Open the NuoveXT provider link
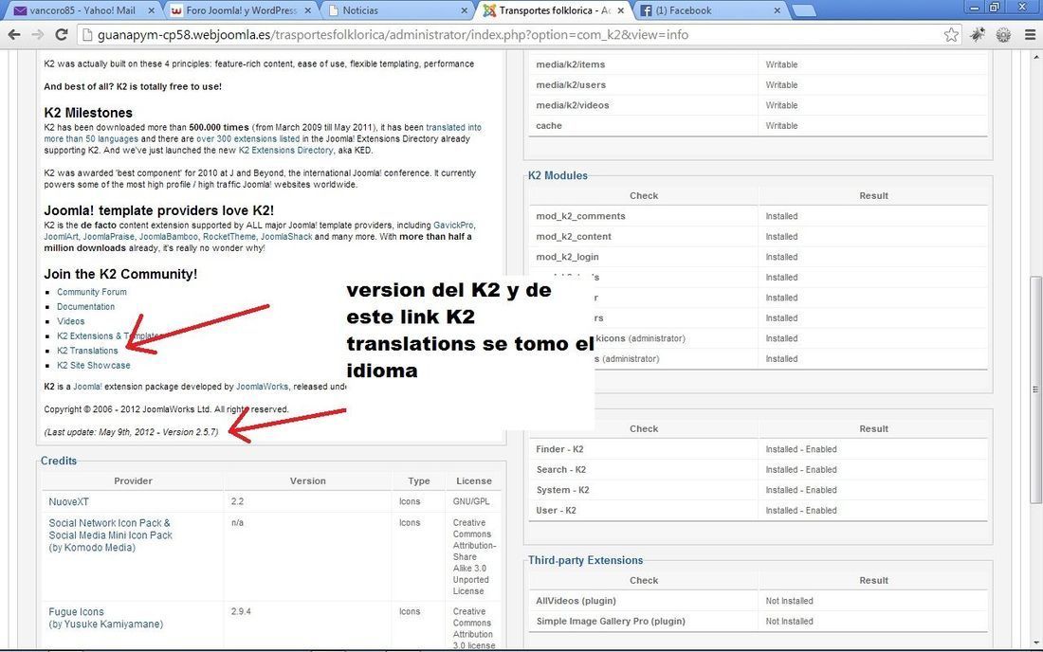The height and width of the screenshot is (652, 1043). click(x=68, y=502)
